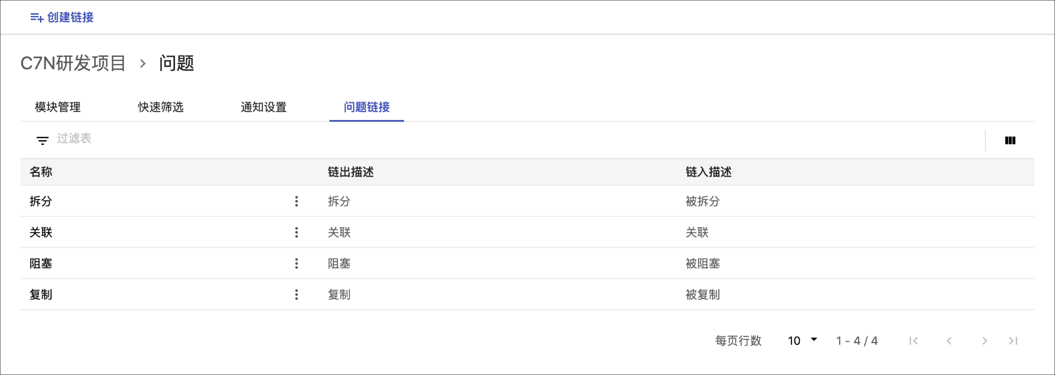Switch to the 模块管理 tab
This screenshot has height=375, width=1055.
pyautogui.click(x=58, y=107)
